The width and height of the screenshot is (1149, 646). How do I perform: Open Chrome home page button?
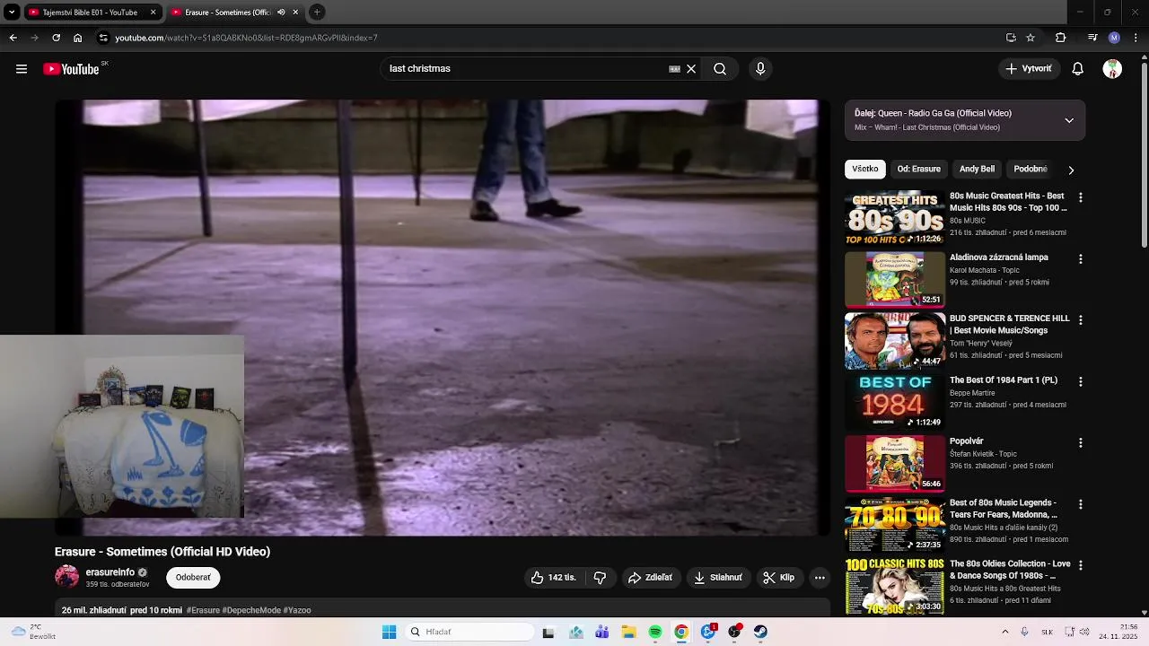(78, 38)
